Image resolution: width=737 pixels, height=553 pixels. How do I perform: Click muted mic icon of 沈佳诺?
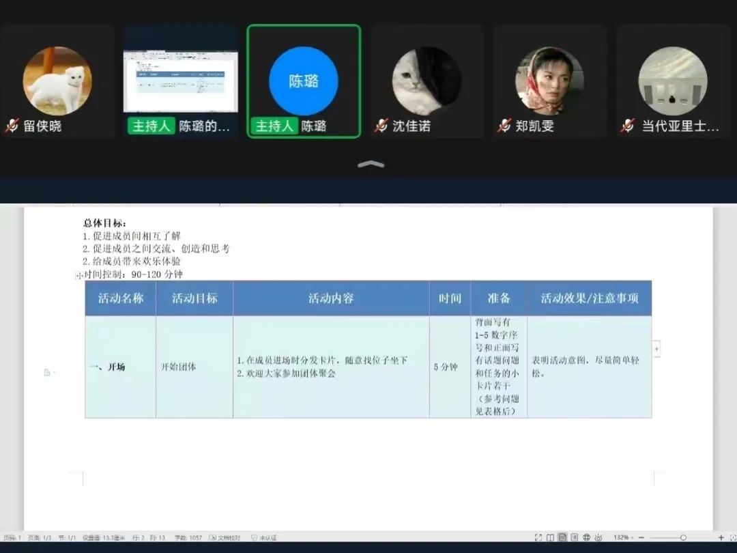click(x=381, y=126)
